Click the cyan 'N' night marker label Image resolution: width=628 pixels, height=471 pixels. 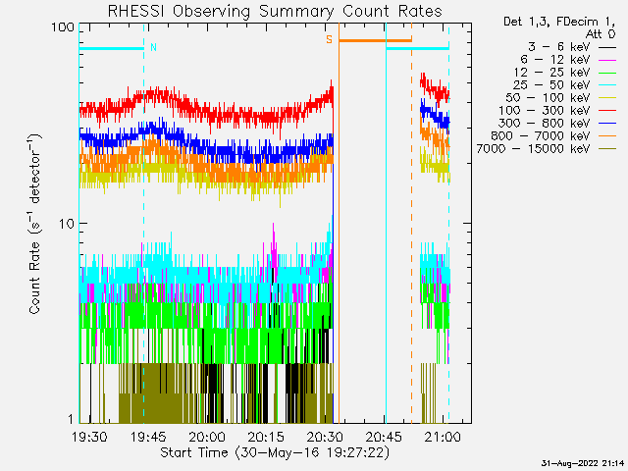(x=153, y=47)
